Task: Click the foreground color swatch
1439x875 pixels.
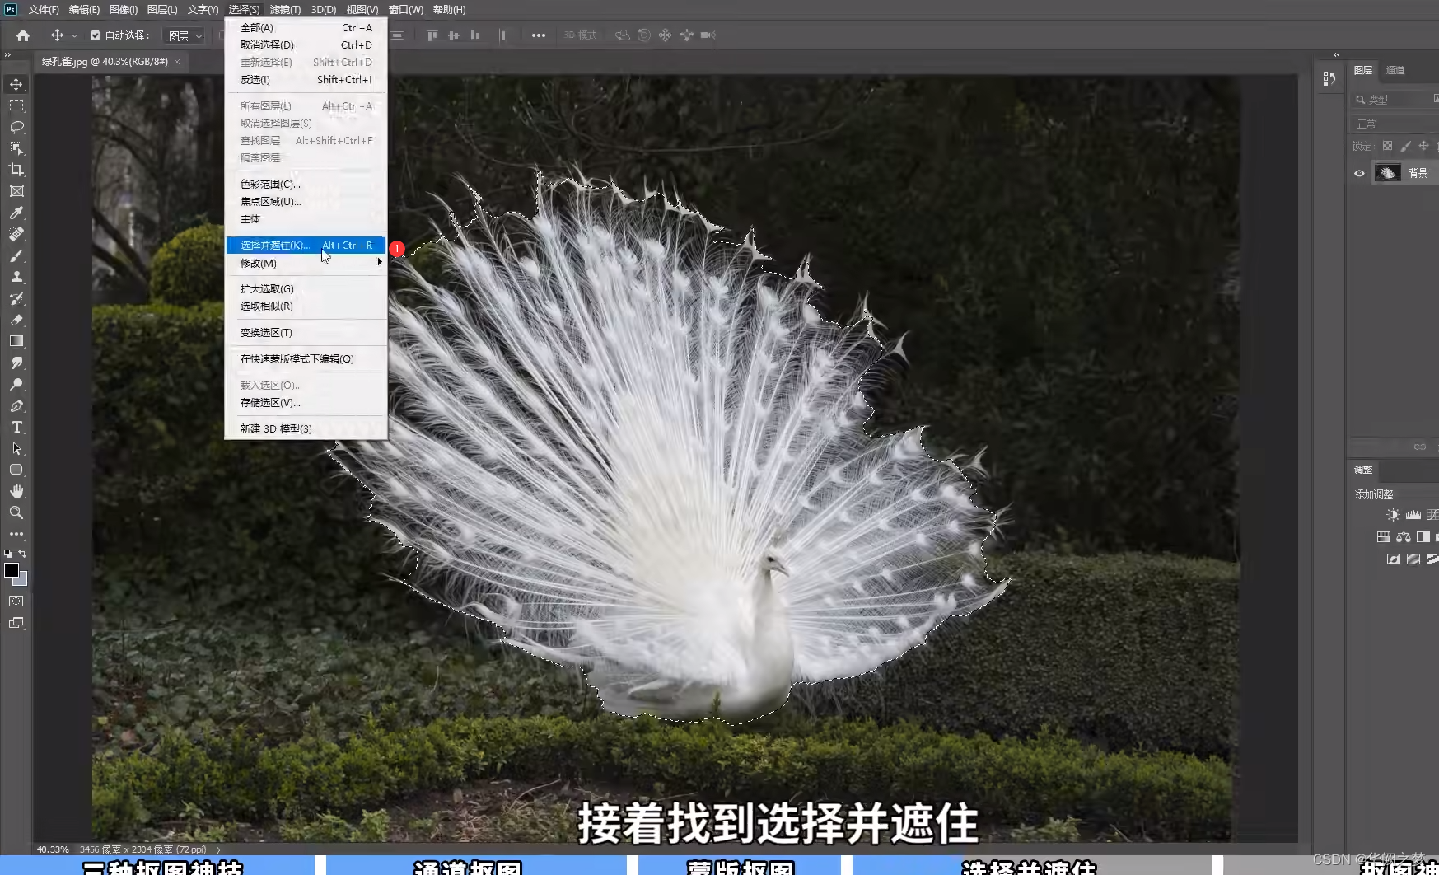Action: pyautogui.click(x=11, y=570)
